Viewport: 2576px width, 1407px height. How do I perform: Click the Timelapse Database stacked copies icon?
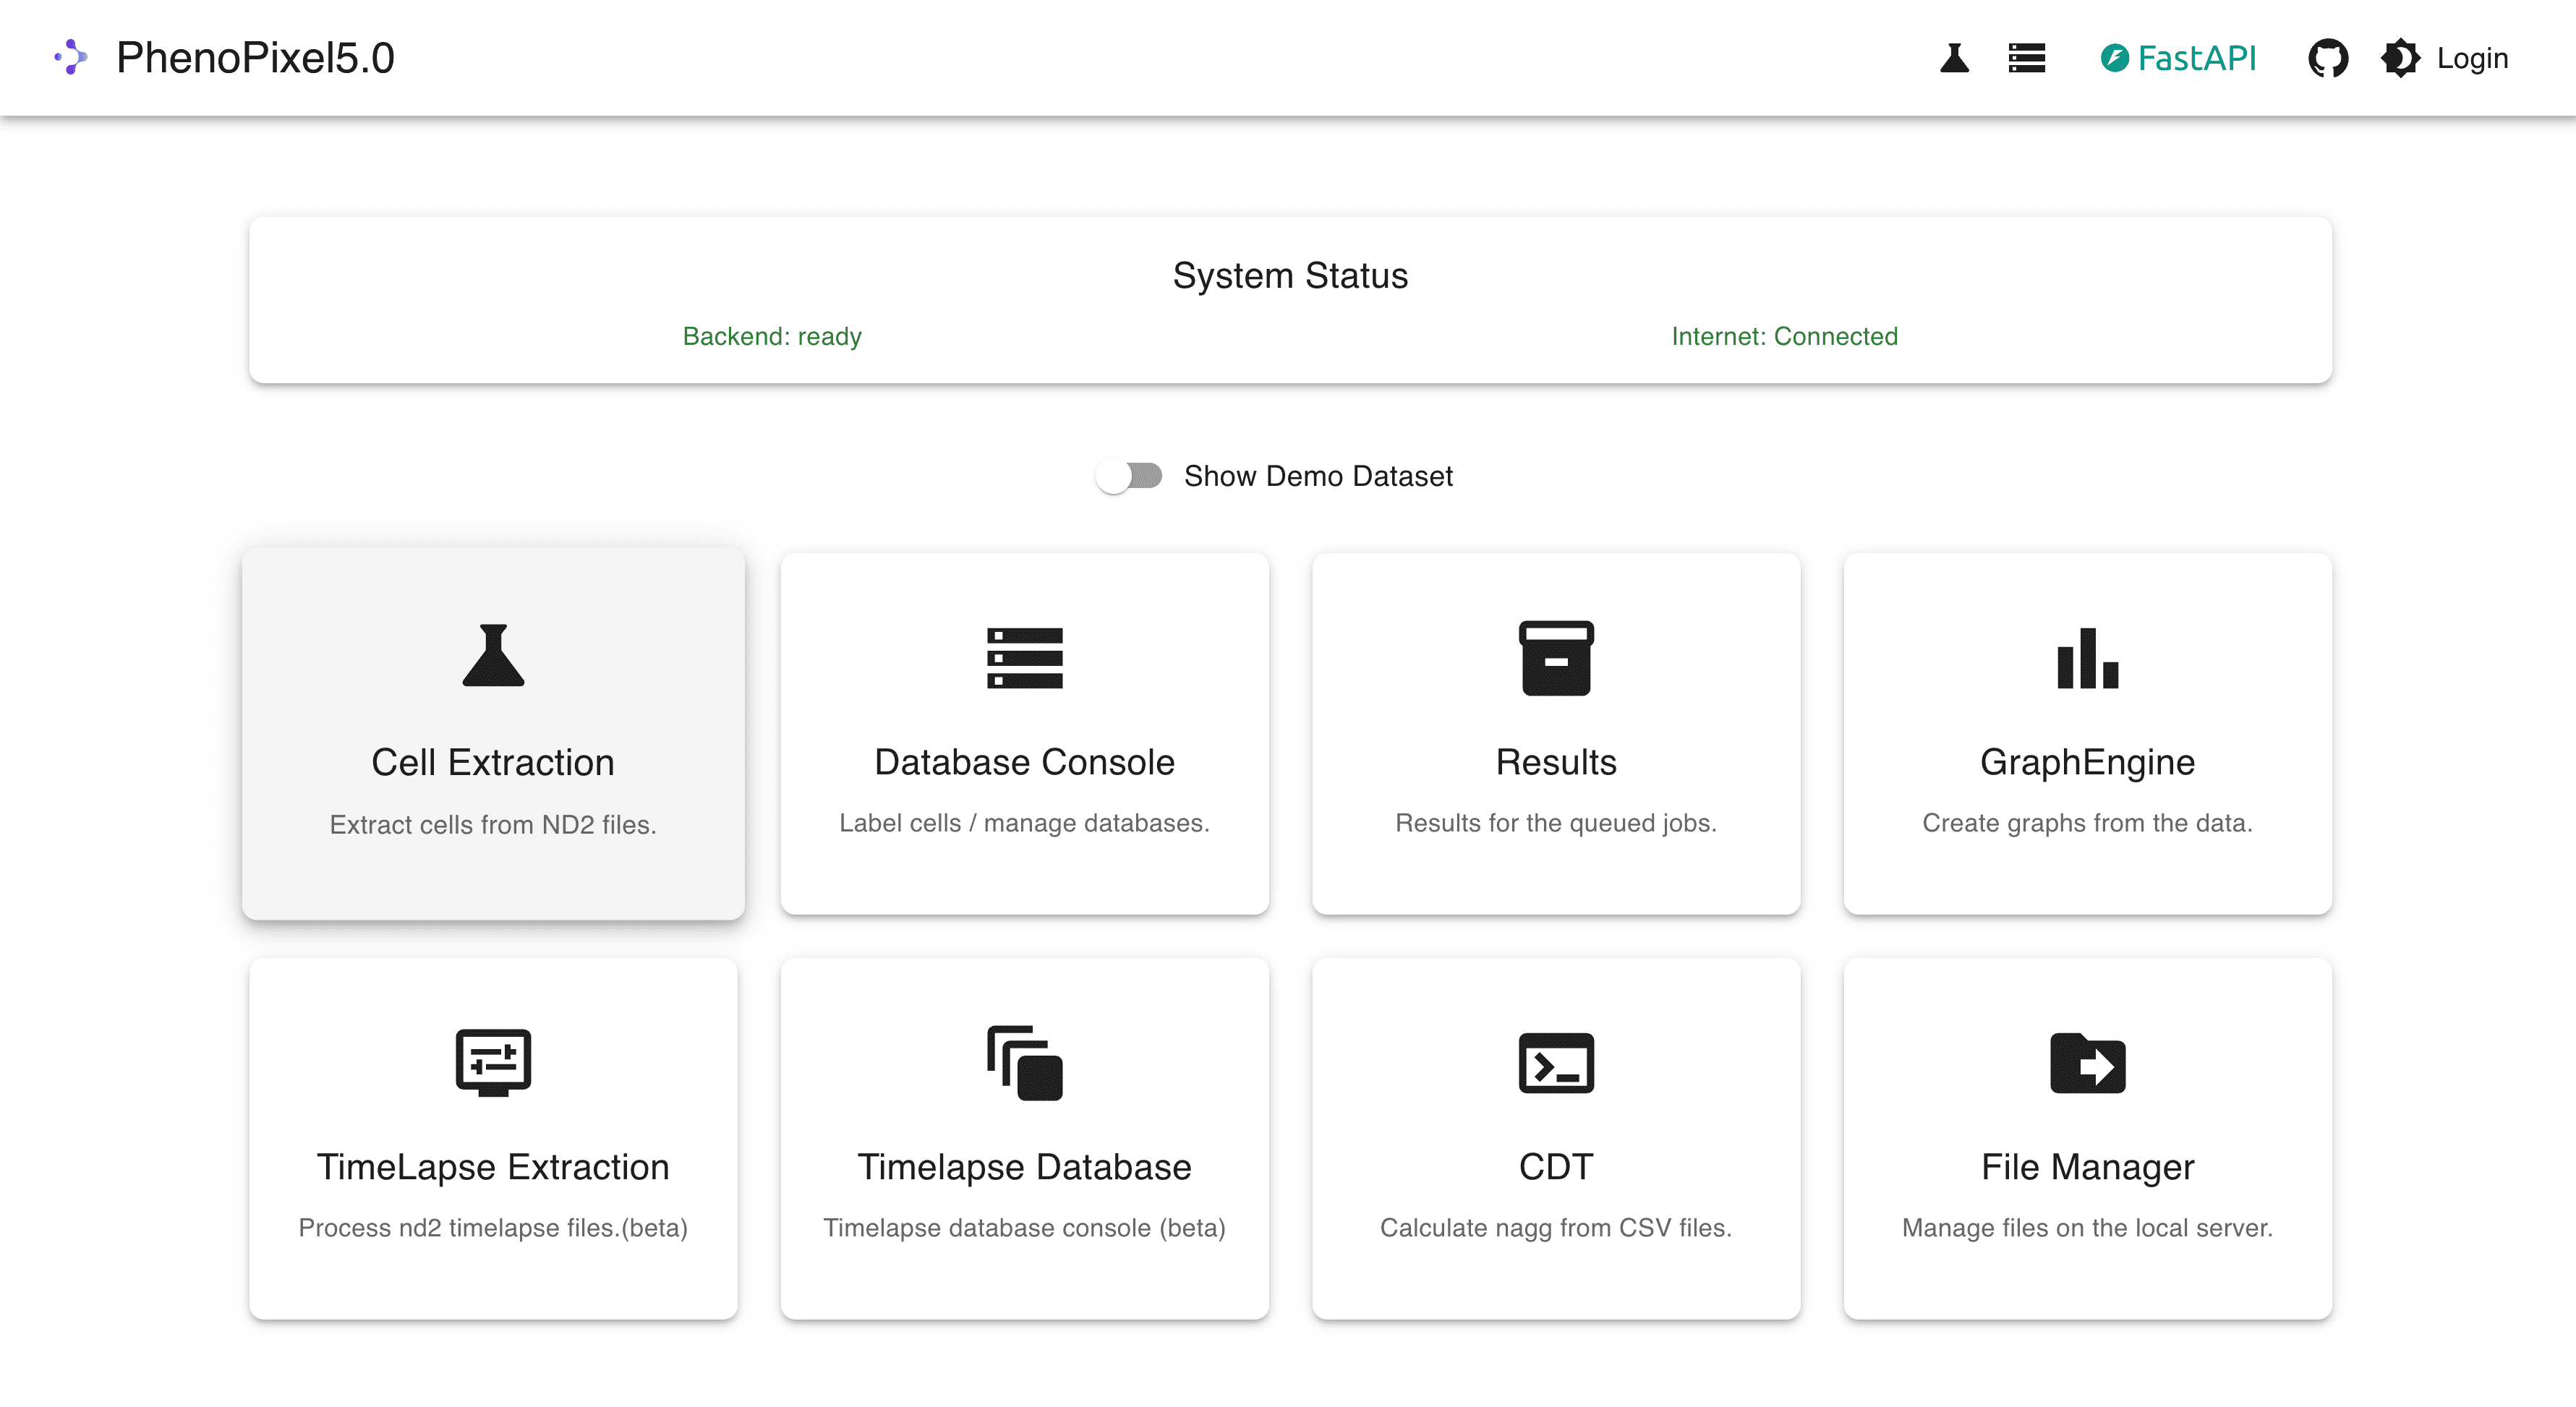1024,1062
